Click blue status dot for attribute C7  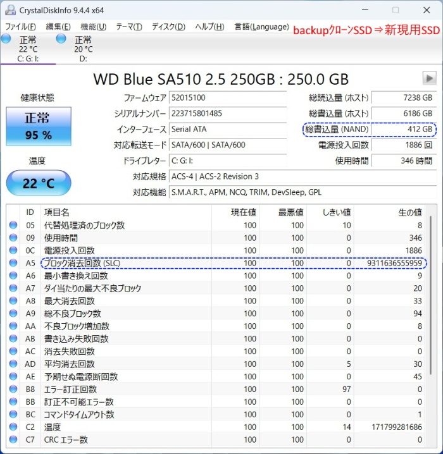(13, 439)
